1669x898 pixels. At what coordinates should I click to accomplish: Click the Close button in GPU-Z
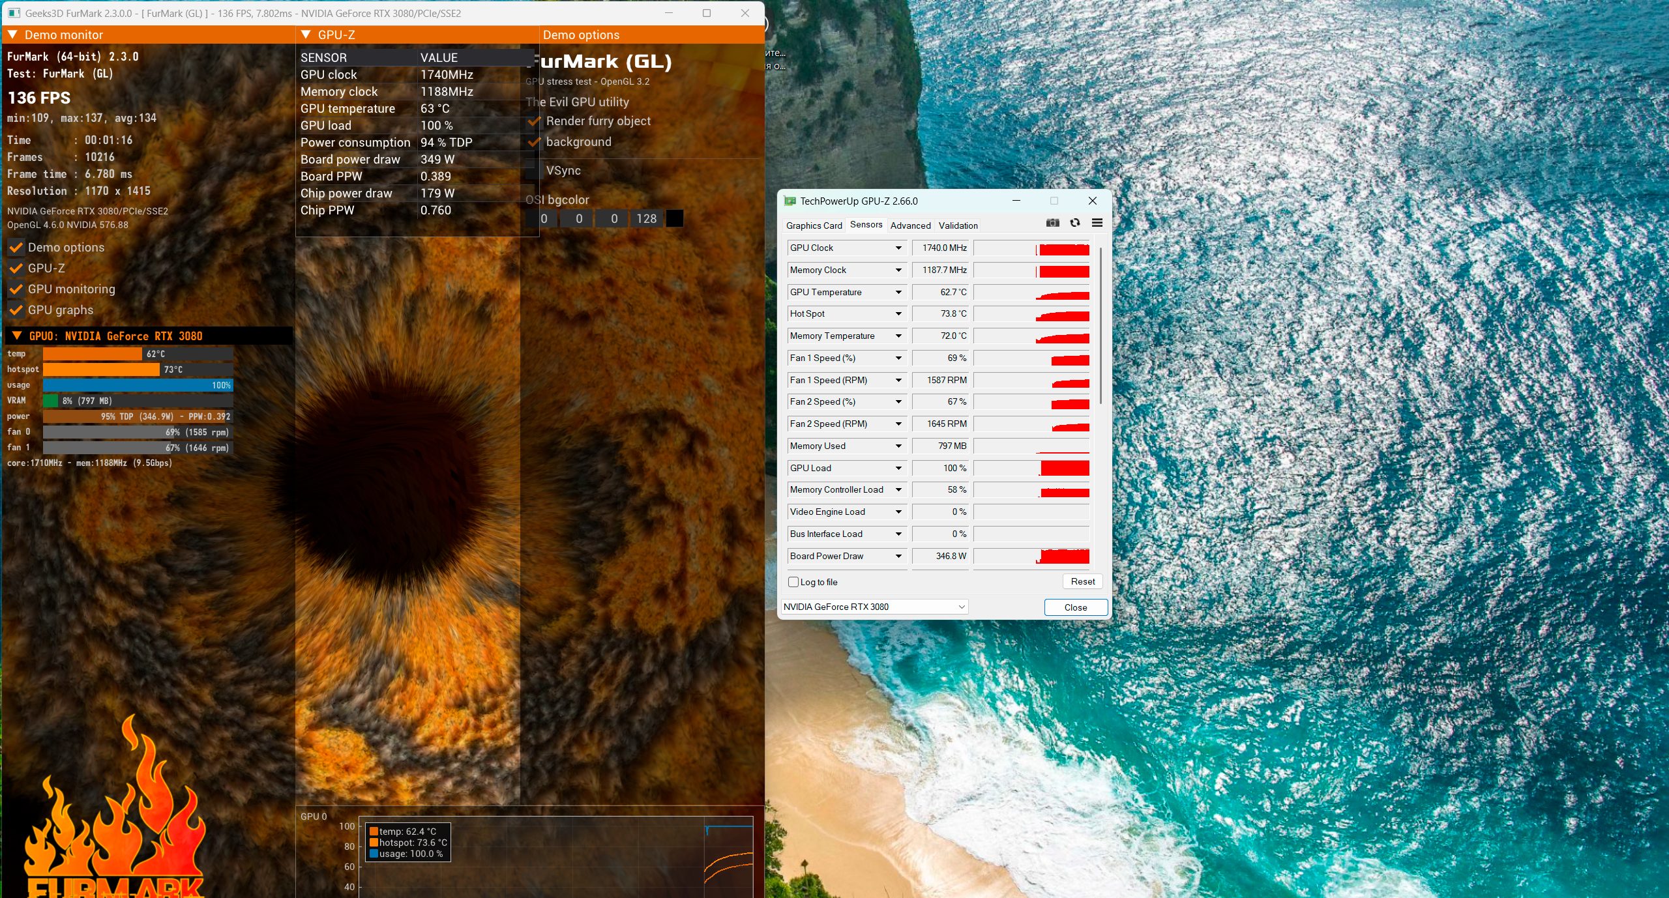(1076, 607)
